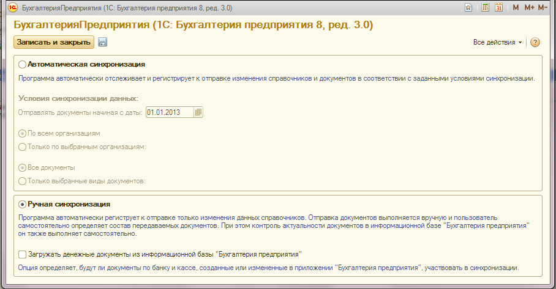
Task: Click the M- memory subtract button
Action: (x=543, y=7)
